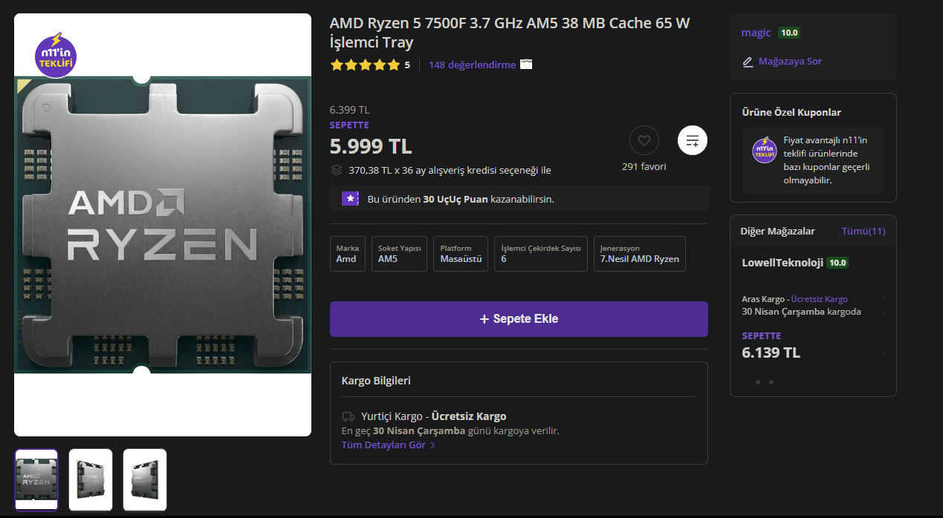Click the magic store 10.0 rating badge
This screenshot has width=943, height=518.
click(789, 33)
